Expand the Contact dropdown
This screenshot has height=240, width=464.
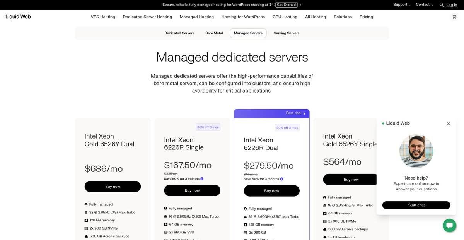click(425, 5)
